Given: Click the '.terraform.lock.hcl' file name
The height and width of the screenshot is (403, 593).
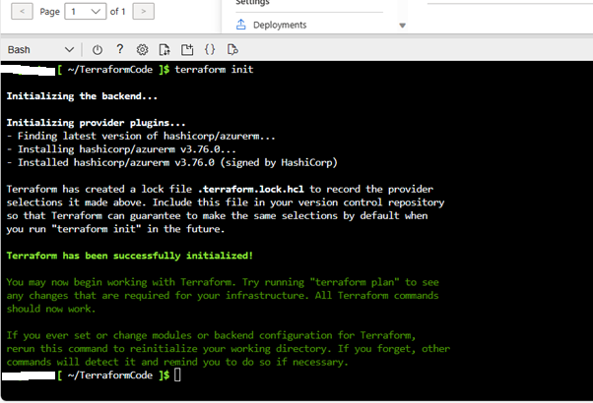Looking at the screenshot, I should coord(251,189).
